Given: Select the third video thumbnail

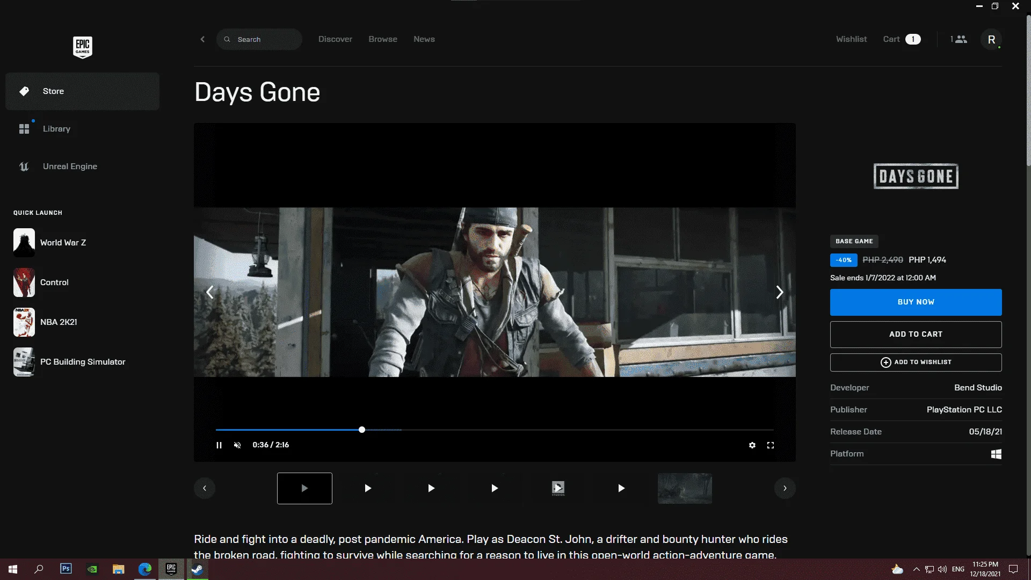Looking at the screenshot, I should 431,488.
